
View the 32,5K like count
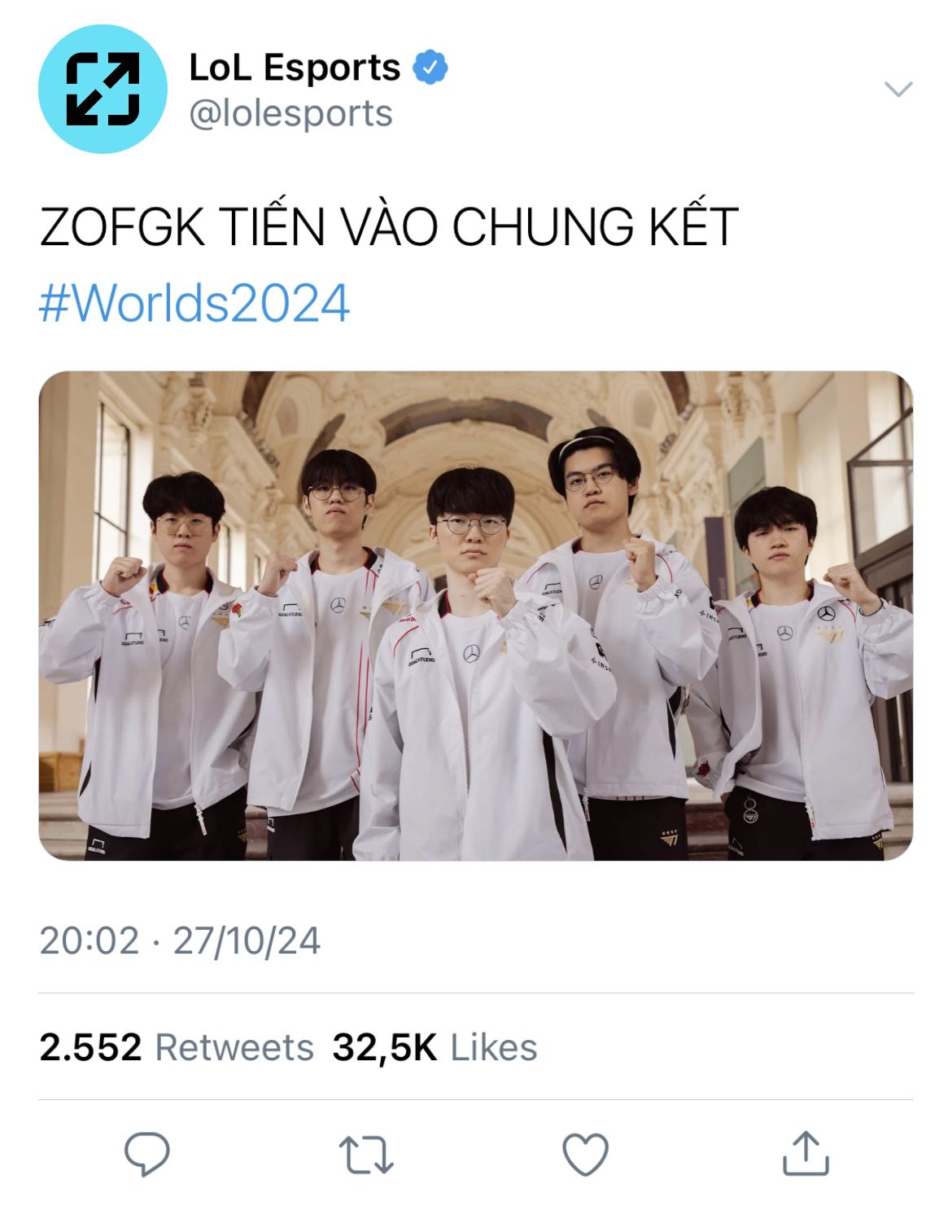[x=385, y=1047]
